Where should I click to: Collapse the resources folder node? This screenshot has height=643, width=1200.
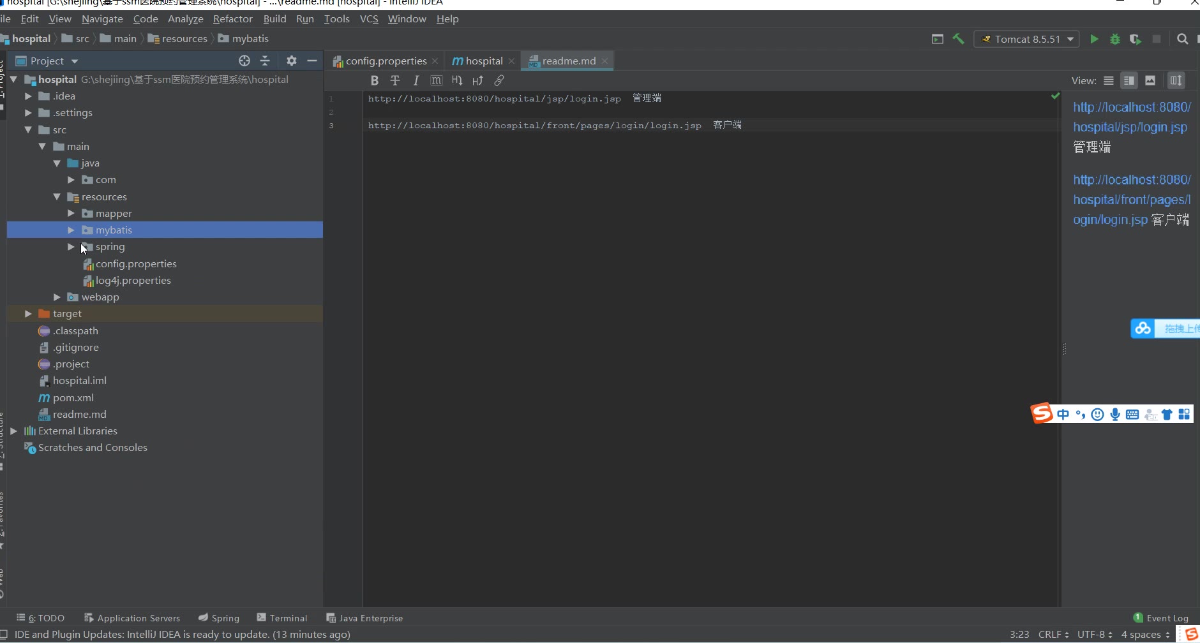tap(57, 197)
